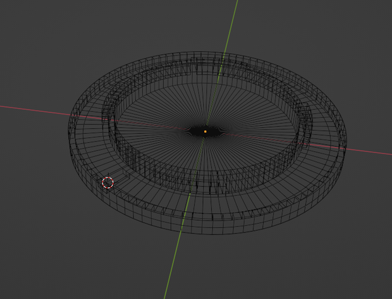Image resolution: width=392 pixels, height=299 pixels.
Task: Click the red-white striped 3D cursor
Action: [x=107, y=183]
